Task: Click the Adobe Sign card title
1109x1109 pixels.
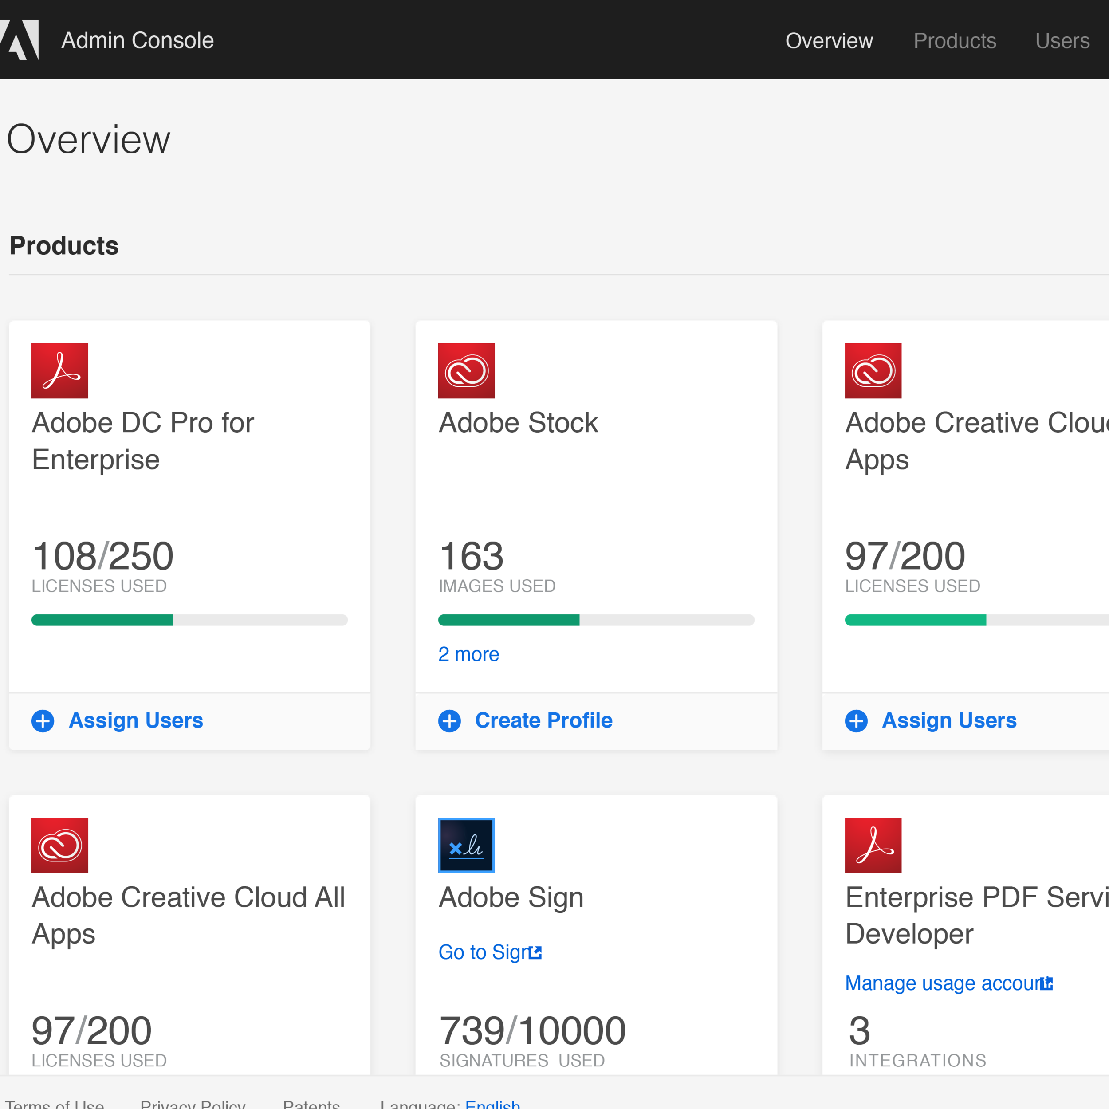Action: (x=511, y=897)
